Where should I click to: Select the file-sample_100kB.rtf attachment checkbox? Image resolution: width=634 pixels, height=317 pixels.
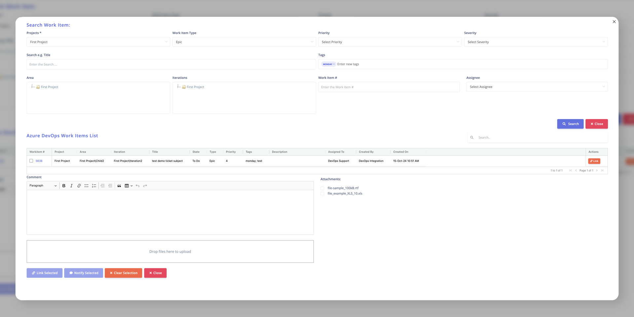(x=322, y=188)
